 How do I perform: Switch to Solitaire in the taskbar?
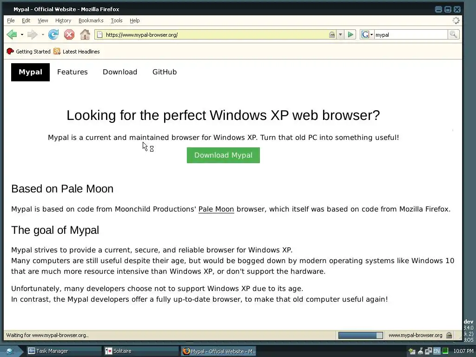[x=140, y=351]
